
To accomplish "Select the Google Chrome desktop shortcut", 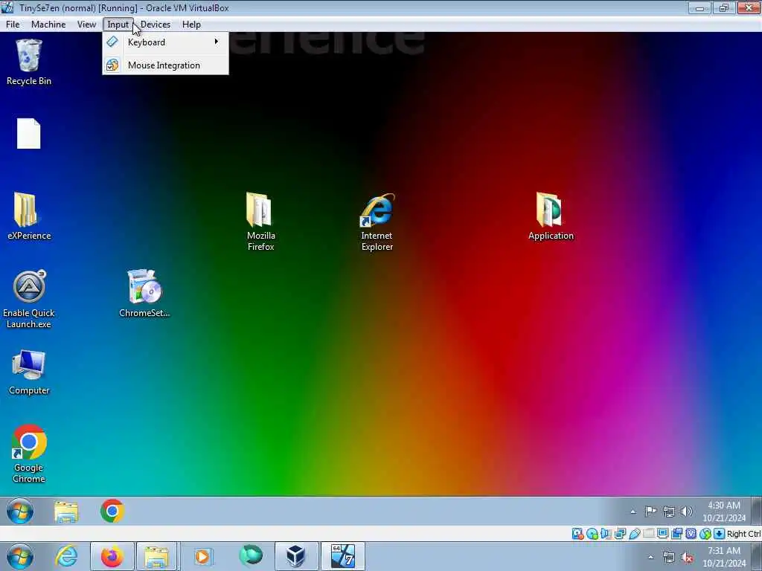I will 29,454.
